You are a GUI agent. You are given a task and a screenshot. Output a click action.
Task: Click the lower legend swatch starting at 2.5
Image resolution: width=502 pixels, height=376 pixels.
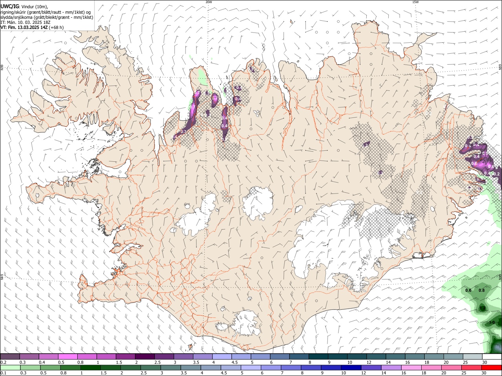click(x=150, y=367)
